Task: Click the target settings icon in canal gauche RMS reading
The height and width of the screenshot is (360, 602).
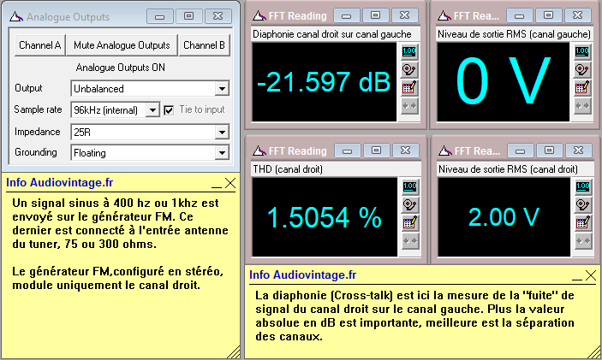Action: [582, 70]
